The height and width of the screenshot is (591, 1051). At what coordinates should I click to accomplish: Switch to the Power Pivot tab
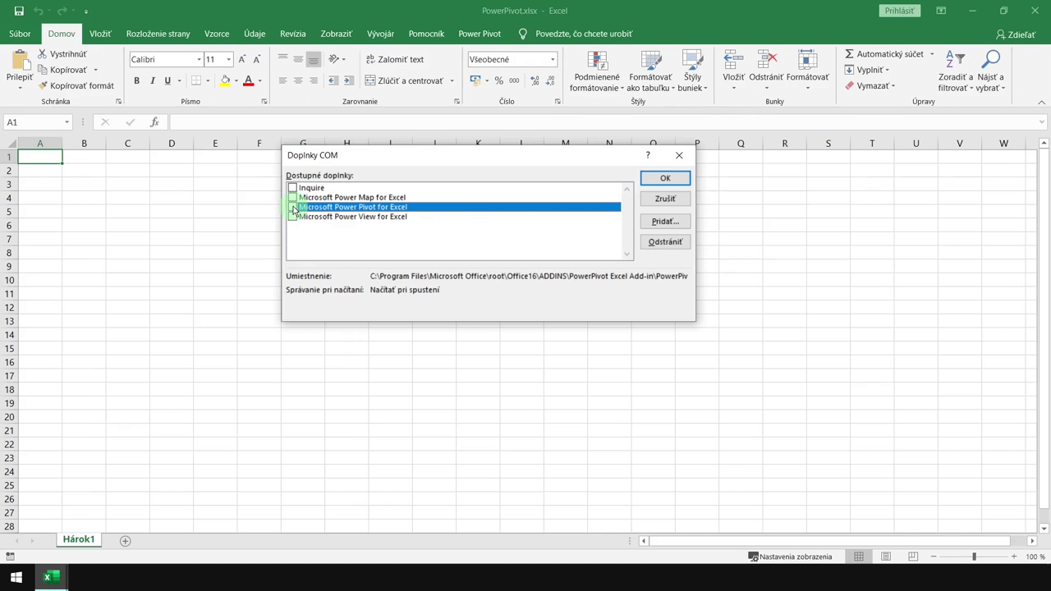[x=480, y=34]
